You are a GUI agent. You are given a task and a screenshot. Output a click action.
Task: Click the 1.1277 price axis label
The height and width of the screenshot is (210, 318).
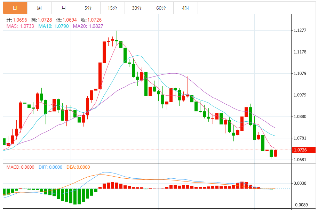coord(300,30)
